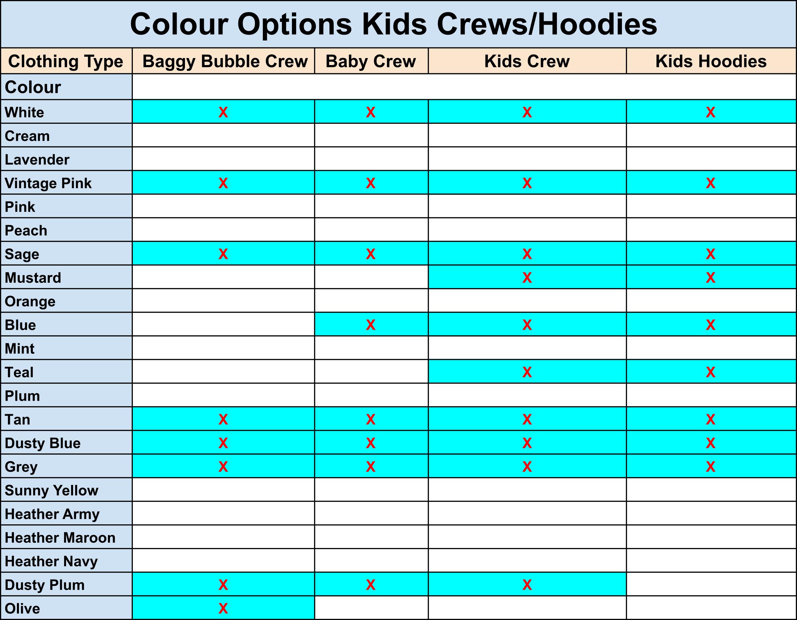Click the Baggy Bubble Crew column header
797x620 pixels.
point(223,61)
